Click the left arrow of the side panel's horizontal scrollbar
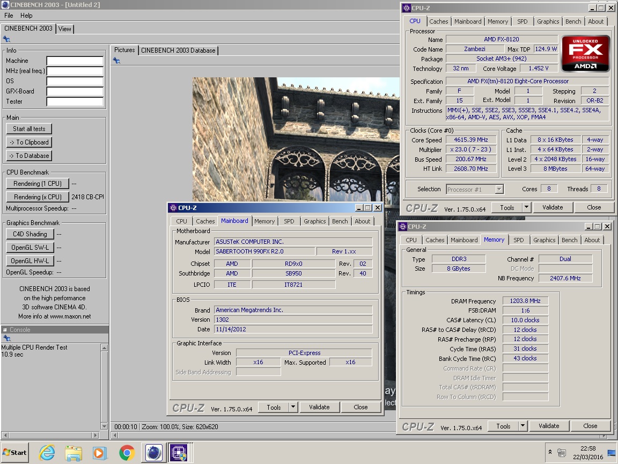618x464 pixels. tap(5, 435)
